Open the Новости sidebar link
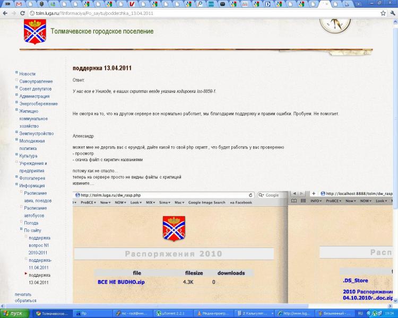Screen dimensions: 398x318 click(28, 74)
